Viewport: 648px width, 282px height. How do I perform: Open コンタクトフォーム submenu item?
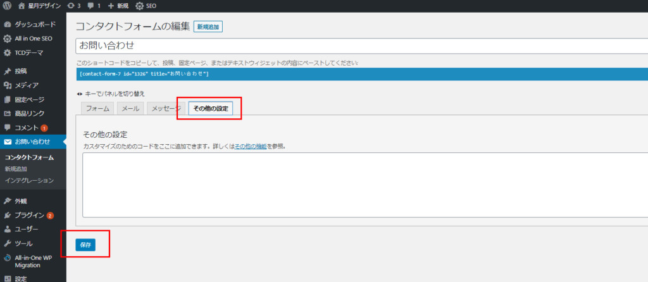(x=29, y=157)
